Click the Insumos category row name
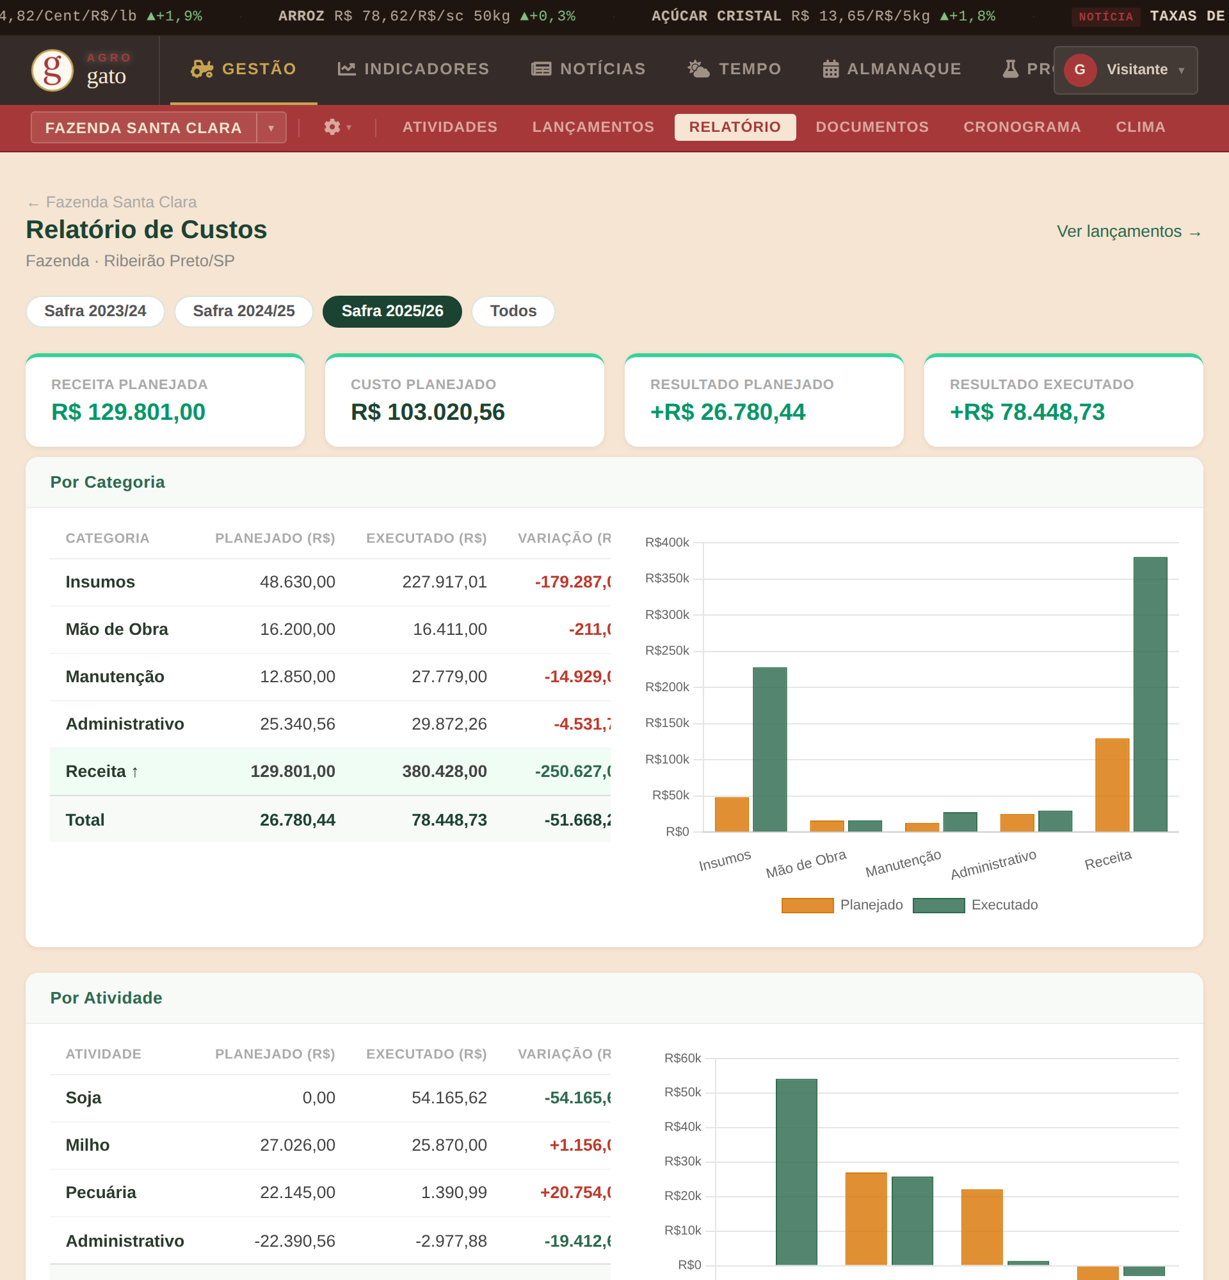This screenshot has height=1280, width=1229. click(100, 582)
